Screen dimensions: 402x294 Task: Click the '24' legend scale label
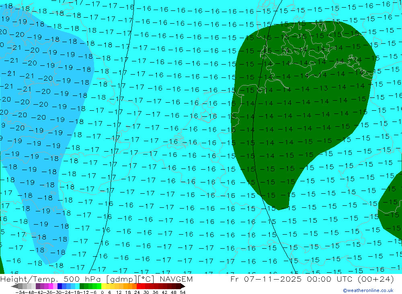[137, 292]
